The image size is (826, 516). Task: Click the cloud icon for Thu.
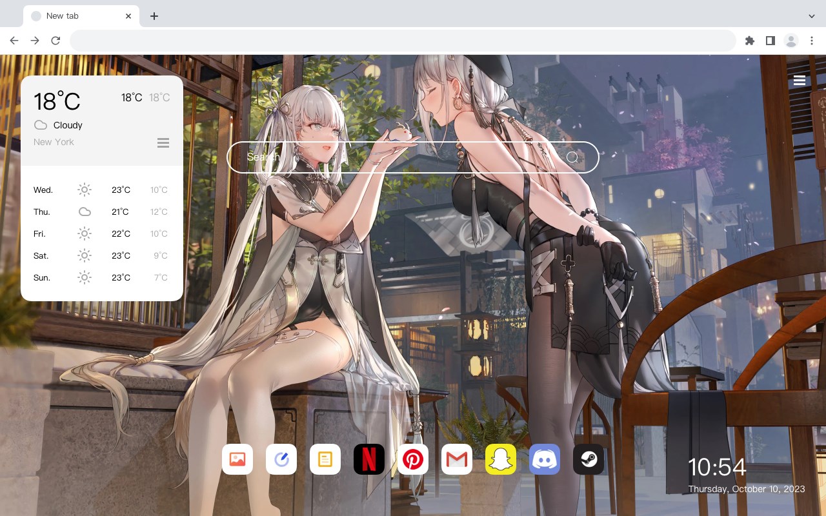85,212
